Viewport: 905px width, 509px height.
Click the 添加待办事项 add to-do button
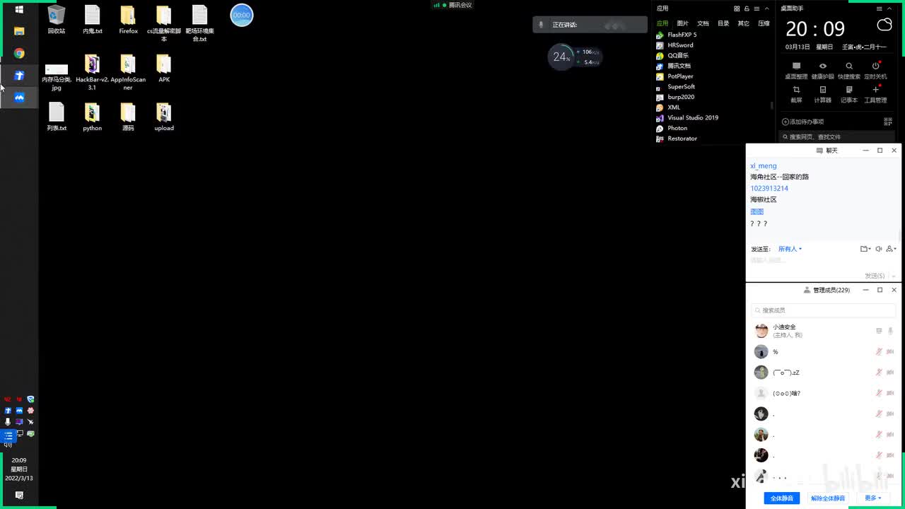coord(803,122)
